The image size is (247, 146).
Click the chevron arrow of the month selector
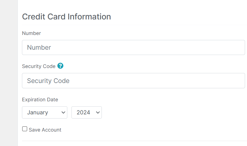click(x=63, y=112)
